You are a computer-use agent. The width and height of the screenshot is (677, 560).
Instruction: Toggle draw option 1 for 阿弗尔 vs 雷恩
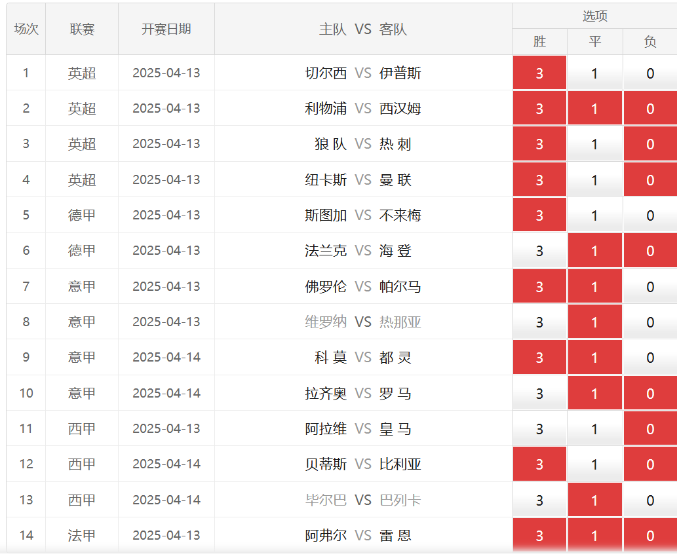coord(594,535)
